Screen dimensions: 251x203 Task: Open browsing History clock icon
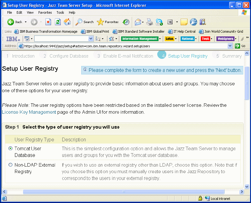pyautogui.click(x=126, y=22)
